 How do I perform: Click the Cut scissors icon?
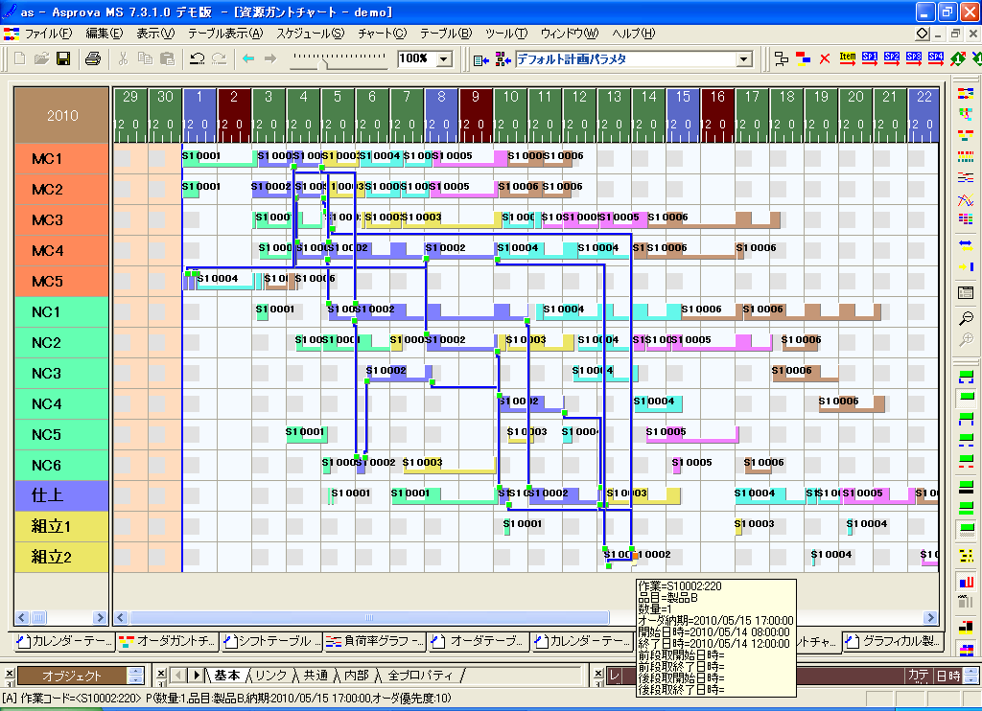click(x=123, y=58)
